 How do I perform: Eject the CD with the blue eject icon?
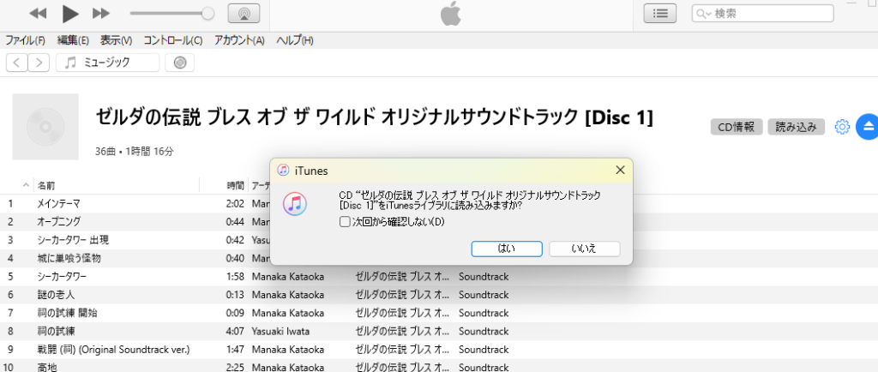tap(868, 126)
